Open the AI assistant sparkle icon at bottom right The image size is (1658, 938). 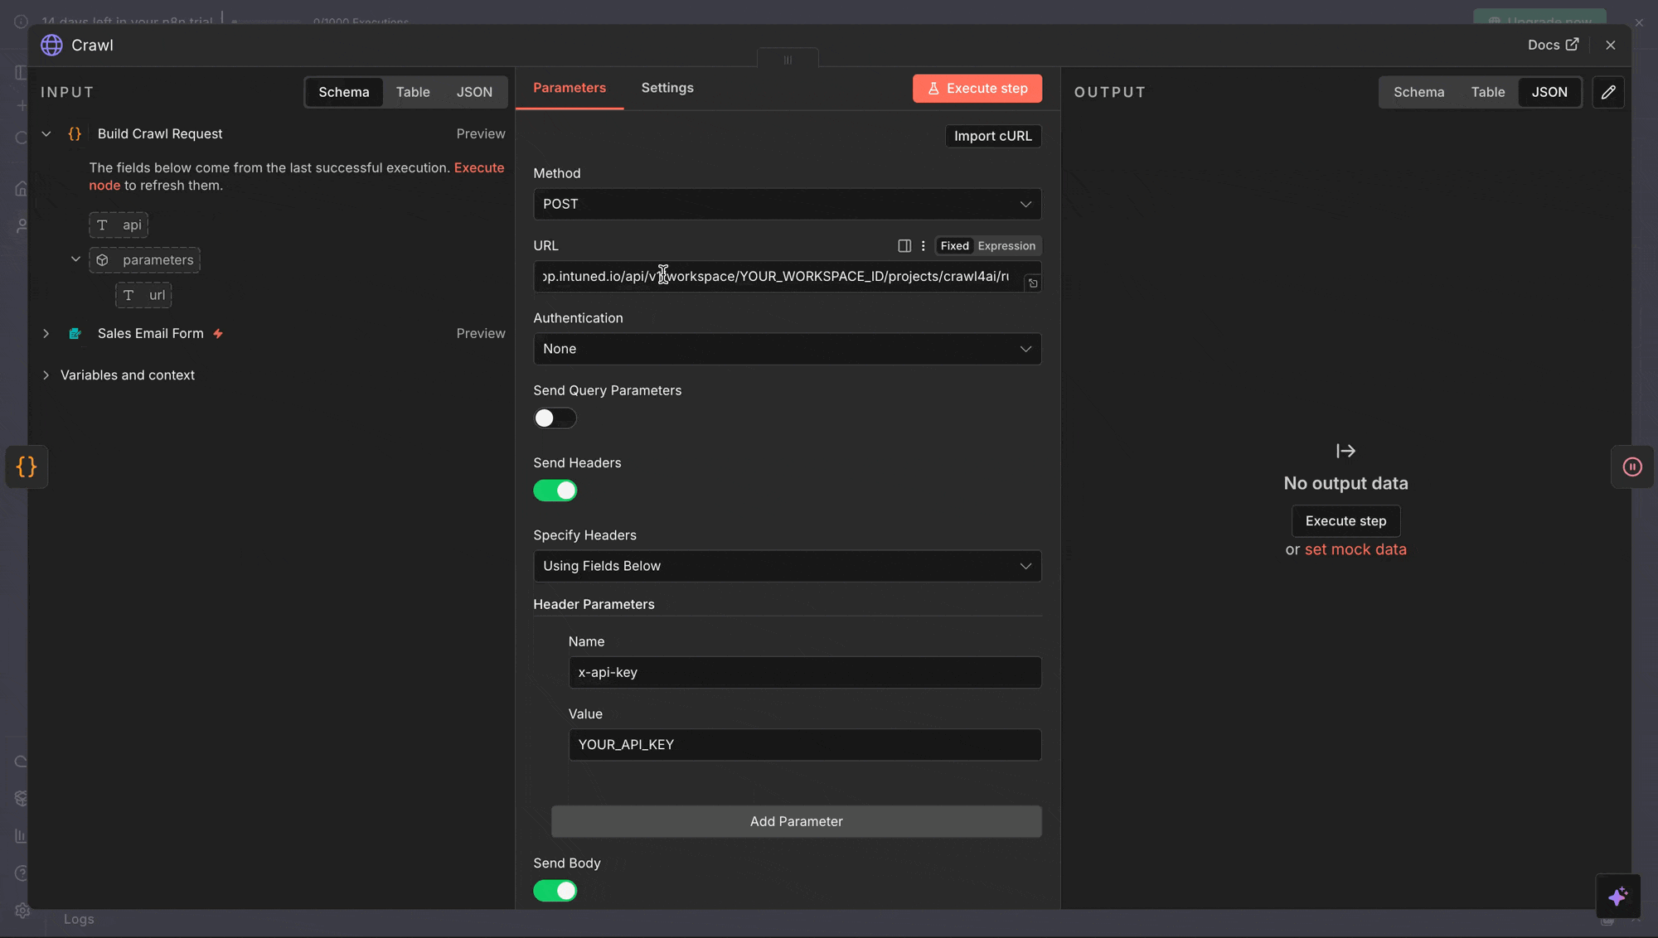[x=1618, y=896]
